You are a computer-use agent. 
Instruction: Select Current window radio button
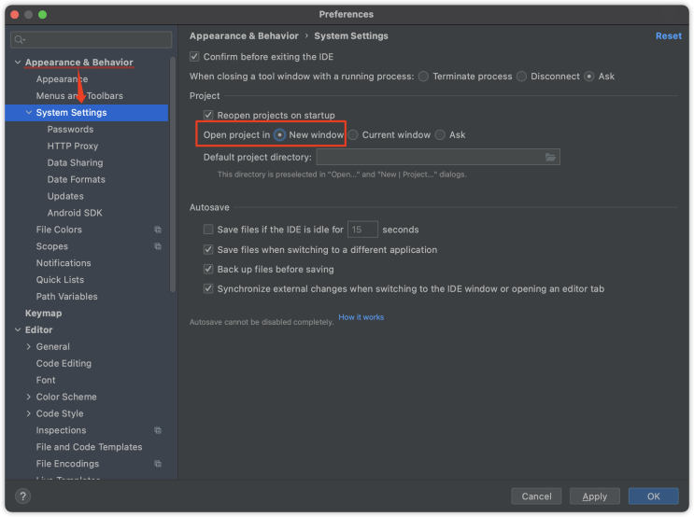point(353,135)
